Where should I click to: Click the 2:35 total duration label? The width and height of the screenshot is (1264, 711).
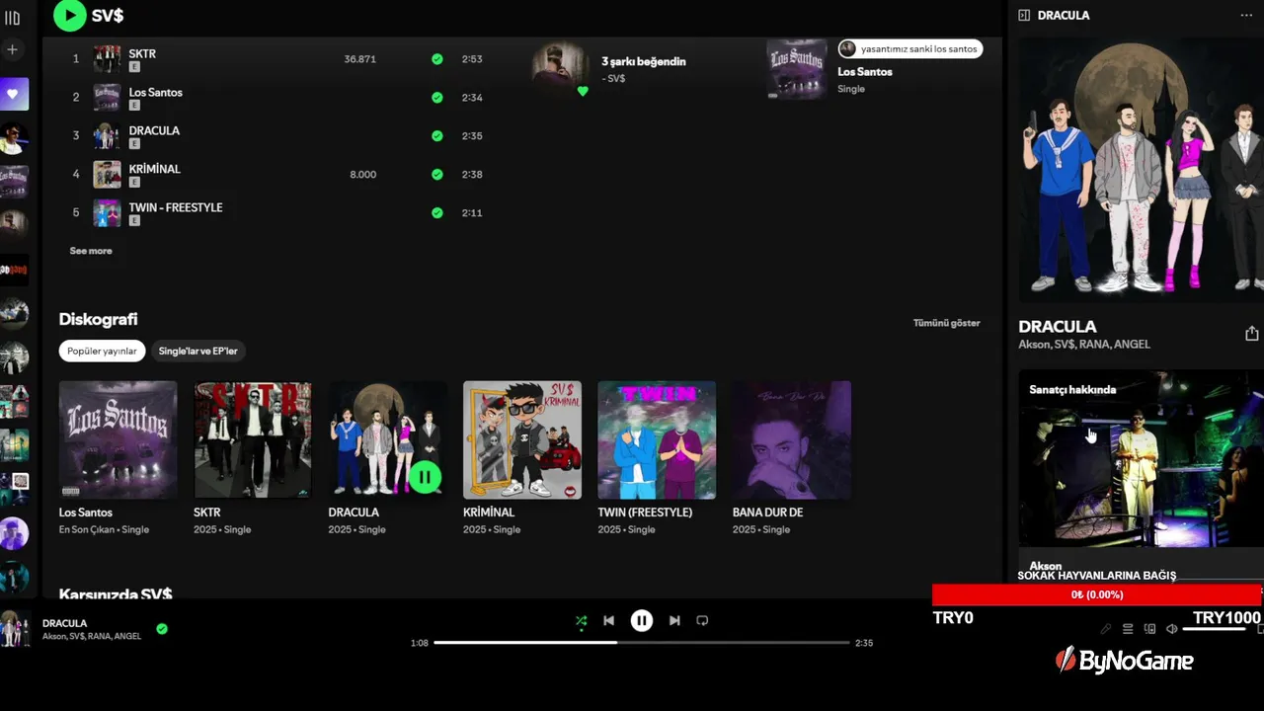(x=864, y=643)
